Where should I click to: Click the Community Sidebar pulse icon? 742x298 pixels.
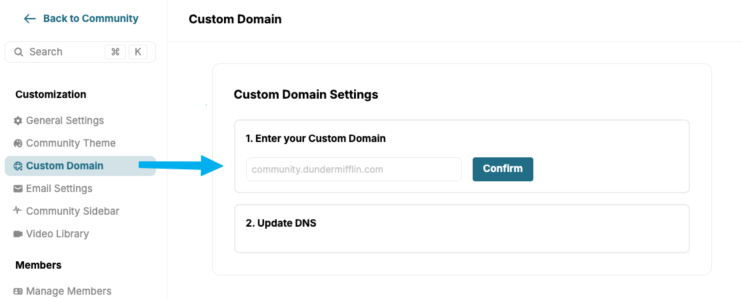[x=18, y=211]
